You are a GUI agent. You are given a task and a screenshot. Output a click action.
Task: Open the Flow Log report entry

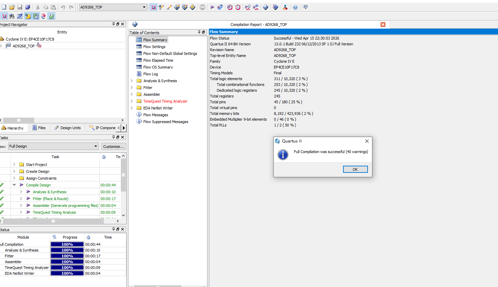pos(151,74)
